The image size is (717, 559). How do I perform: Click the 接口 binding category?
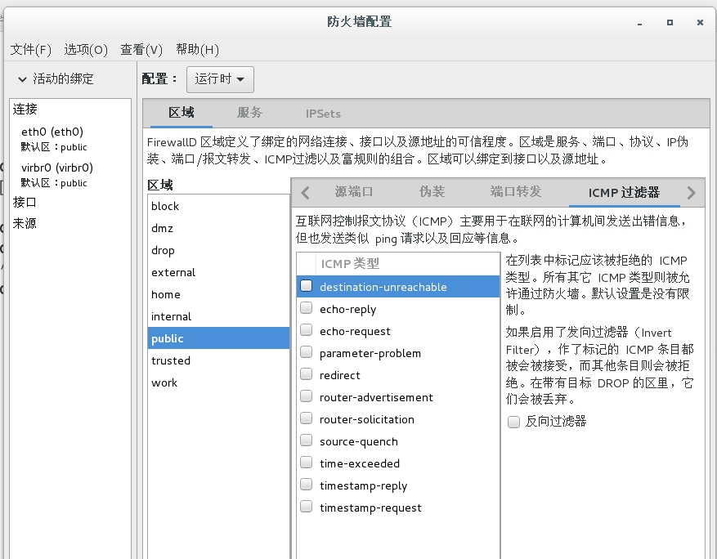click(25, 202)
